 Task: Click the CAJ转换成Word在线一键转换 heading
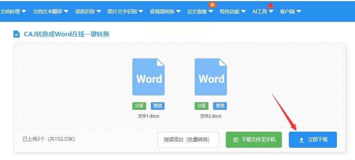[67, 34]
